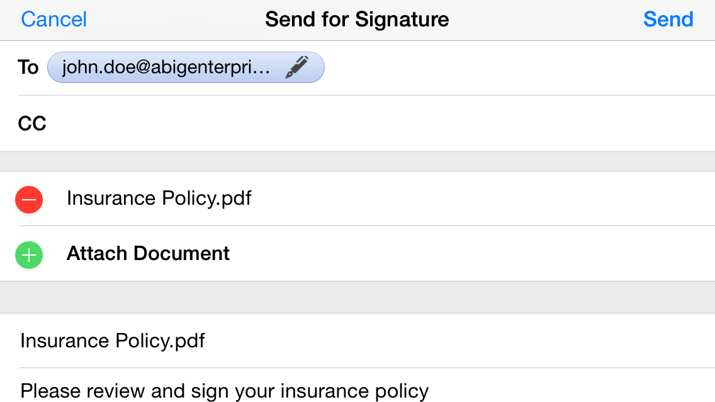Click the gray separator below the CC row
This screenshot has height=402, width=715.
pyautogui.click(x=357, y=161)
